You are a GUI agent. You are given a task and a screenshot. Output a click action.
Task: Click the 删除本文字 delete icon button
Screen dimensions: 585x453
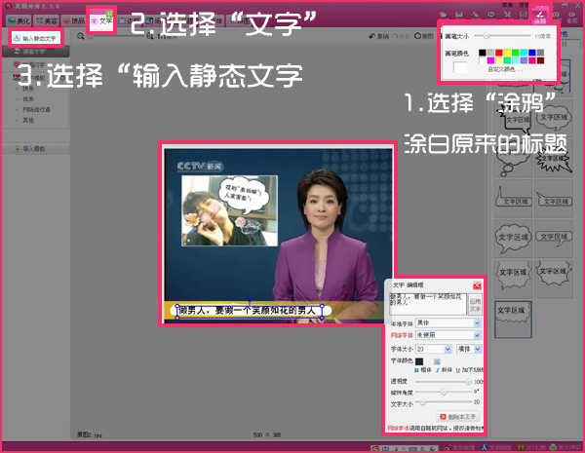(x=458, y=415)
